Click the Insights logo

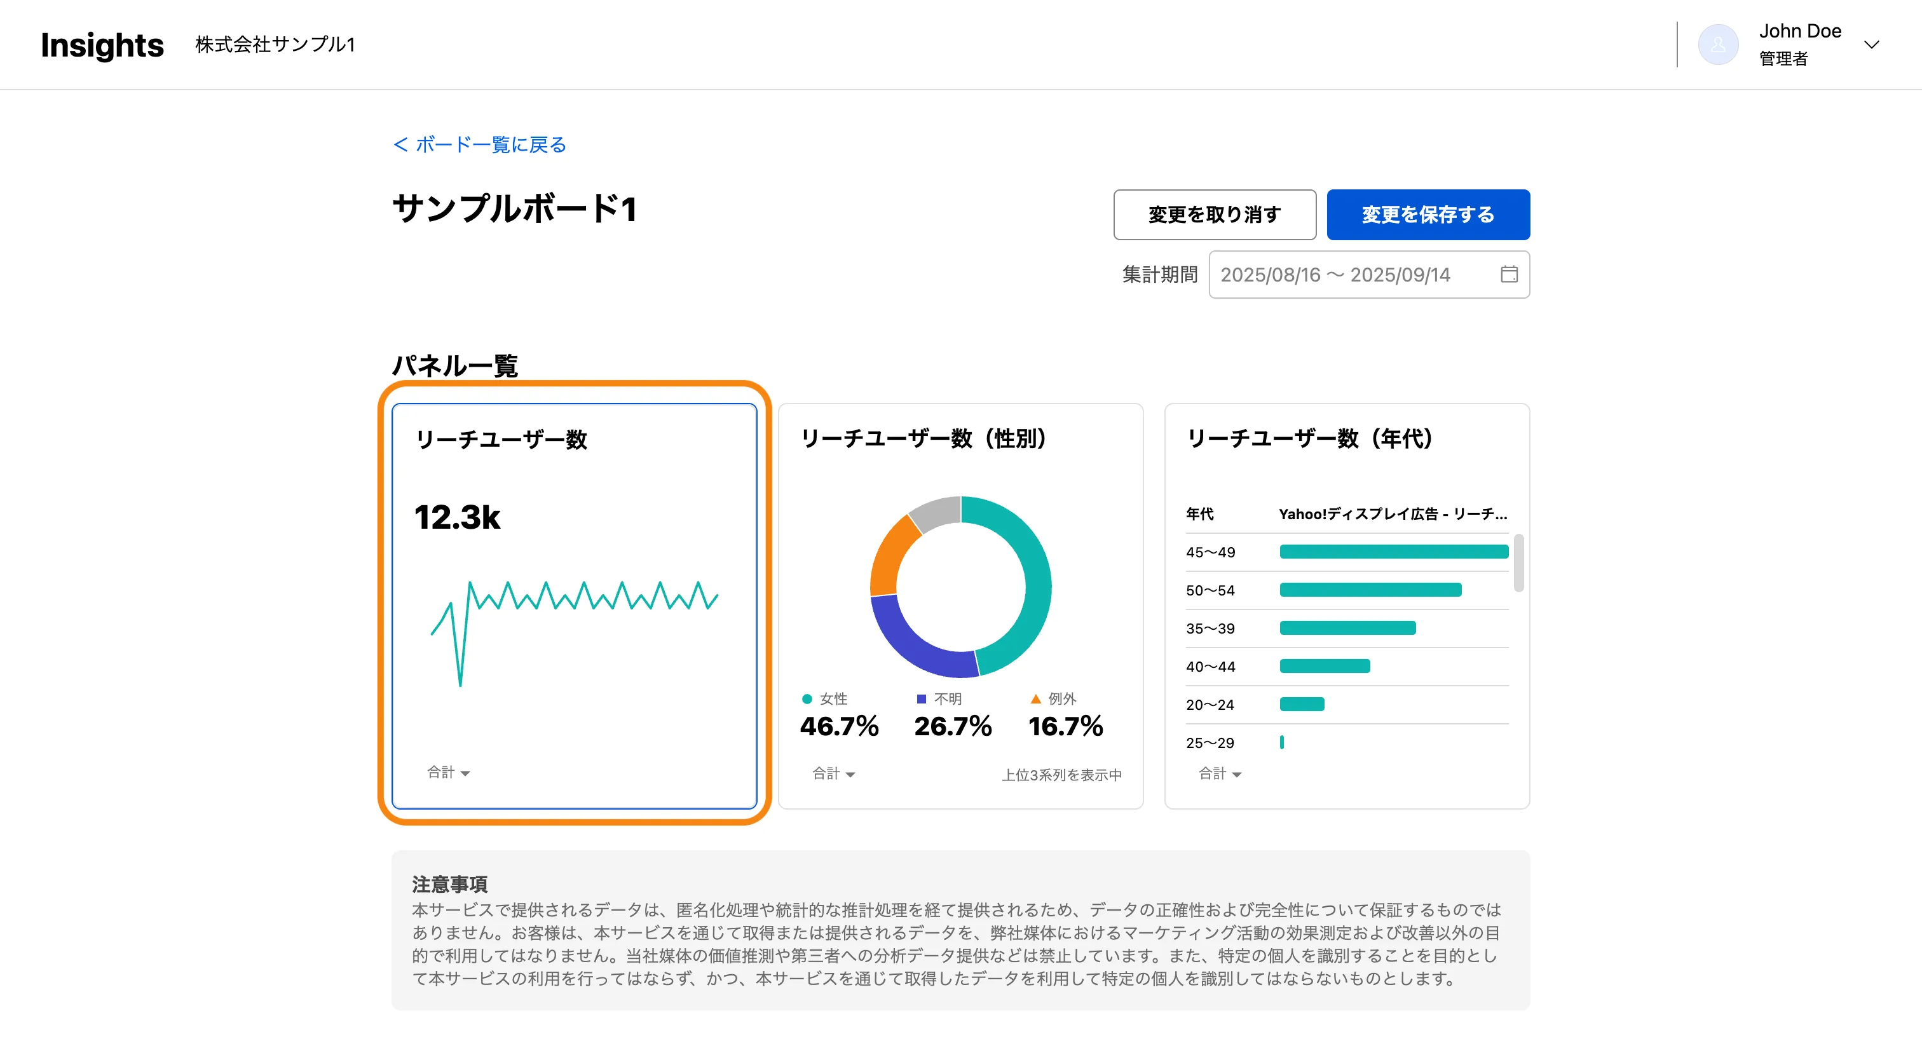[x=102, y=44]
